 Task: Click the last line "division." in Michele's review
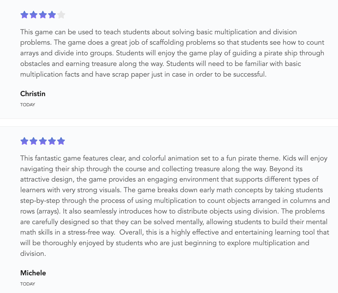pos(33,254)
